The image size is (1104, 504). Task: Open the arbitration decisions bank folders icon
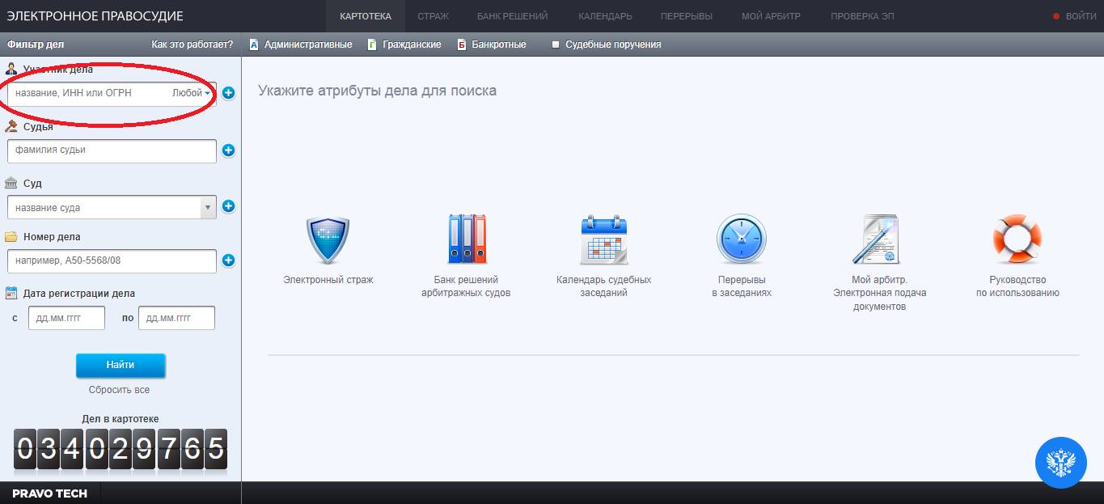[467, 239]
